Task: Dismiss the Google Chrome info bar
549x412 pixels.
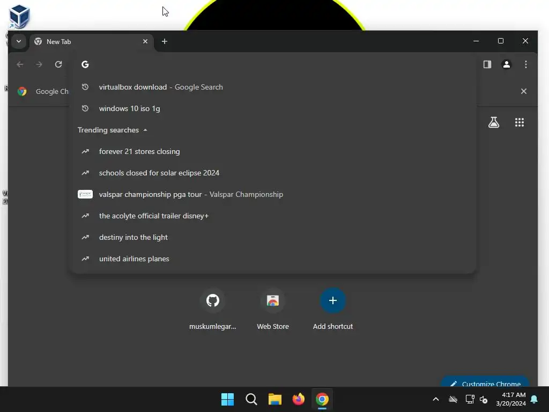Action: point(523,91)
